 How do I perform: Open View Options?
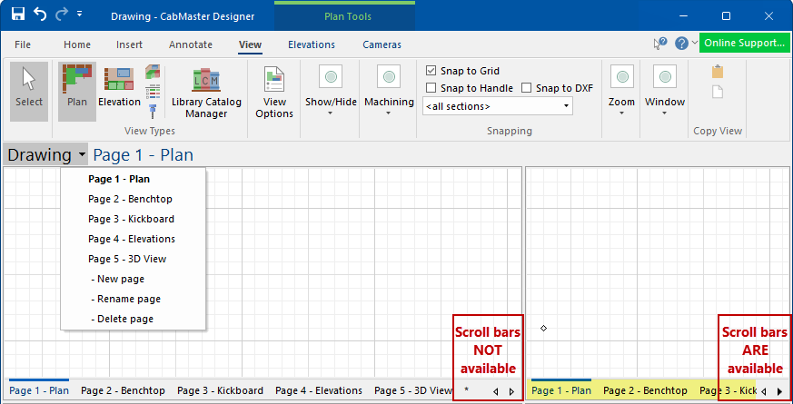[274, 93]
